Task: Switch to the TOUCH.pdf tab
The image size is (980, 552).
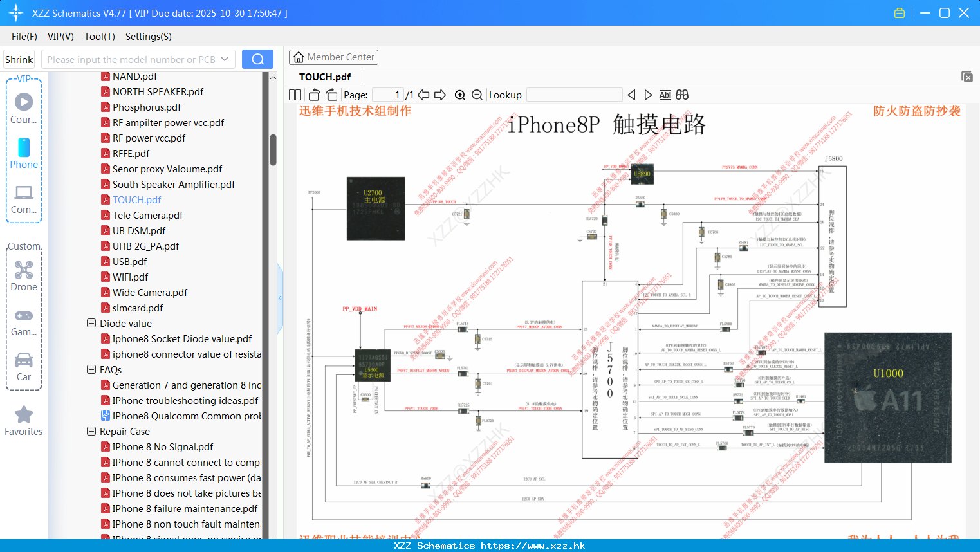Action: 325,77
